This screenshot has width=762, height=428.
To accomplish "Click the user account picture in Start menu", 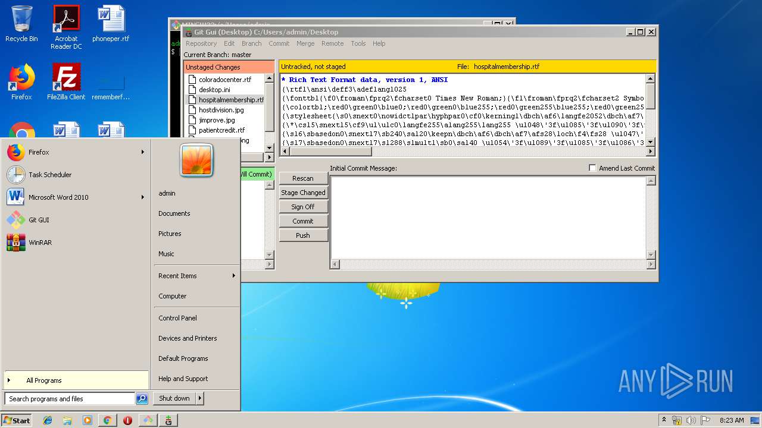I will 196,160.
